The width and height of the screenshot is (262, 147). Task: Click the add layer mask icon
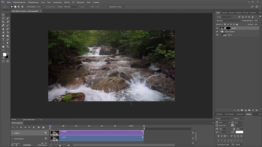[242, 110]
